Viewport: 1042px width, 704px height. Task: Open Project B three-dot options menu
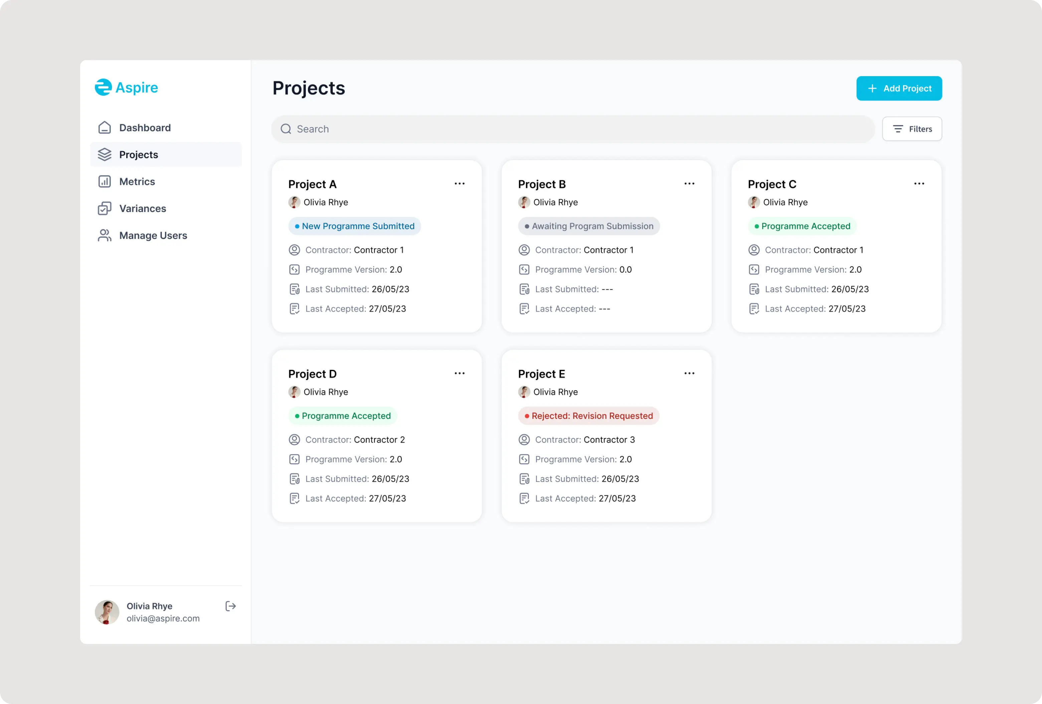pyautogui.click(x=689, y=184)
